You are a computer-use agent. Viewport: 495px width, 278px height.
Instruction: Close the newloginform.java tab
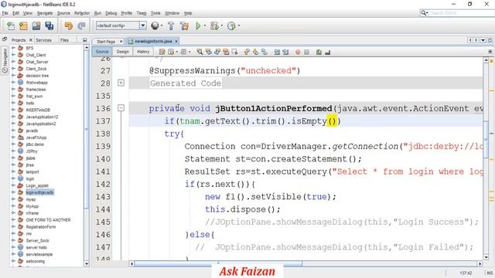pyautogui.click(x=176, y=41)
